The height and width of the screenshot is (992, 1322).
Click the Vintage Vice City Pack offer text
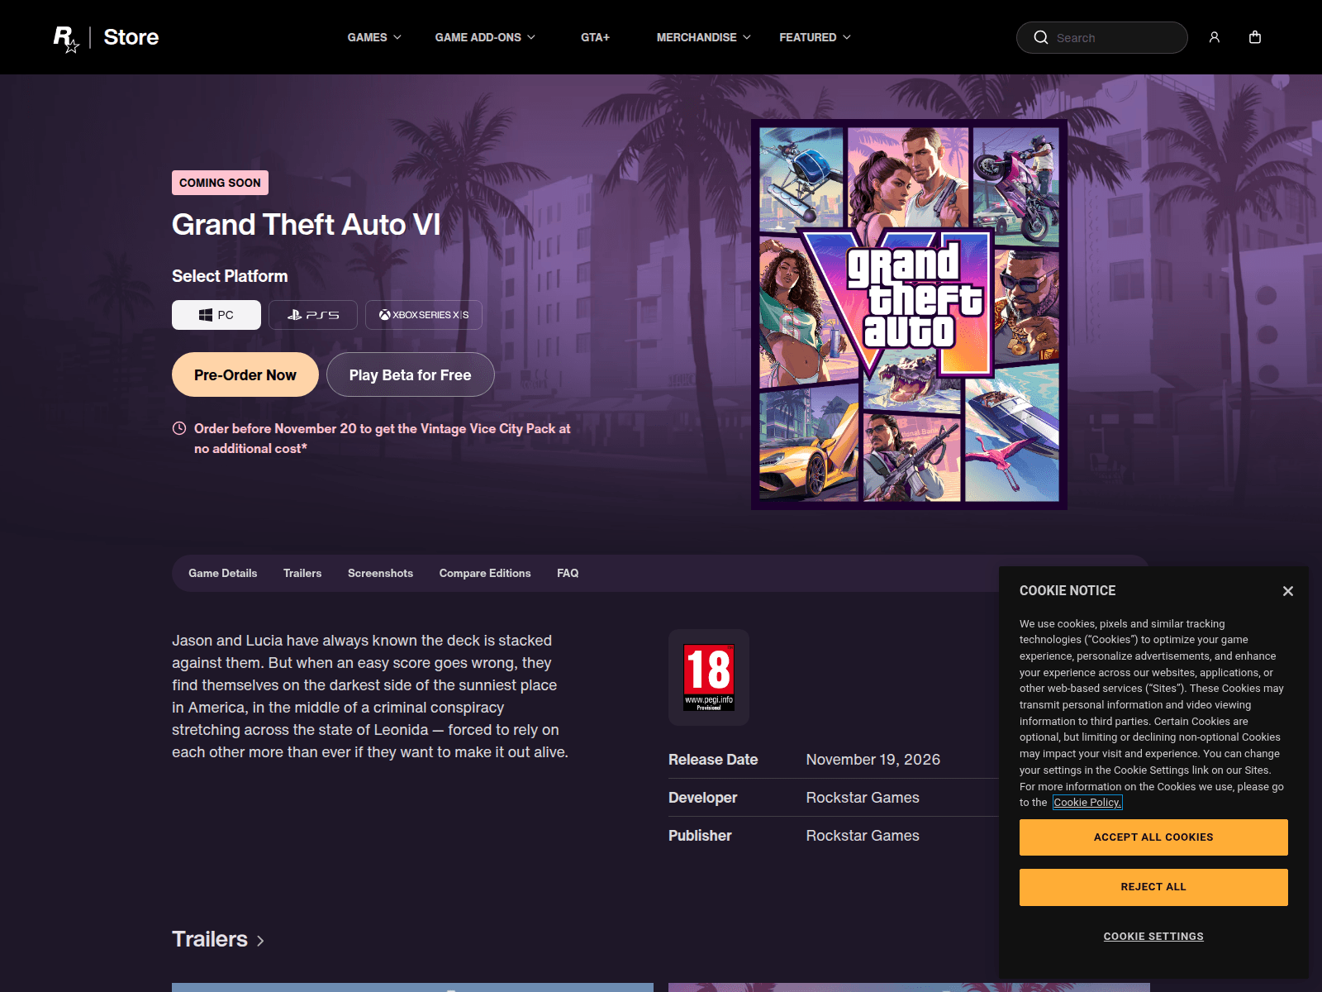(383, 438)
